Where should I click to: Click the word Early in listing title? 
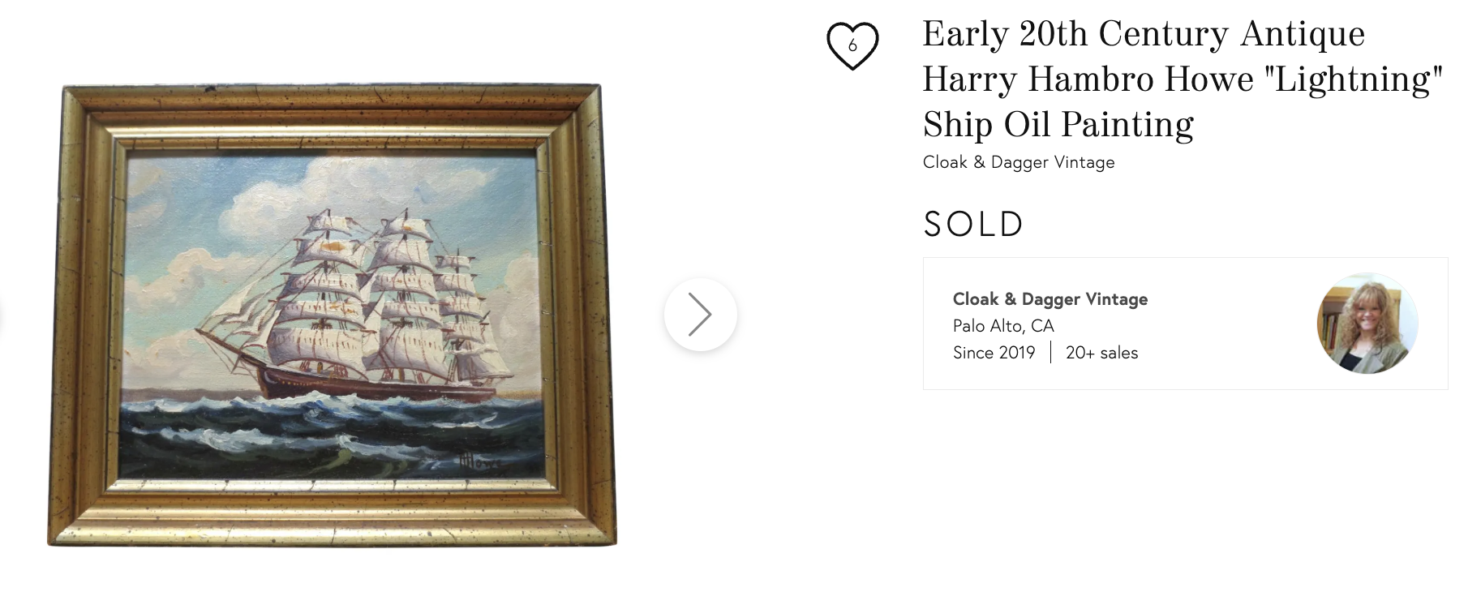click(964, 35)
